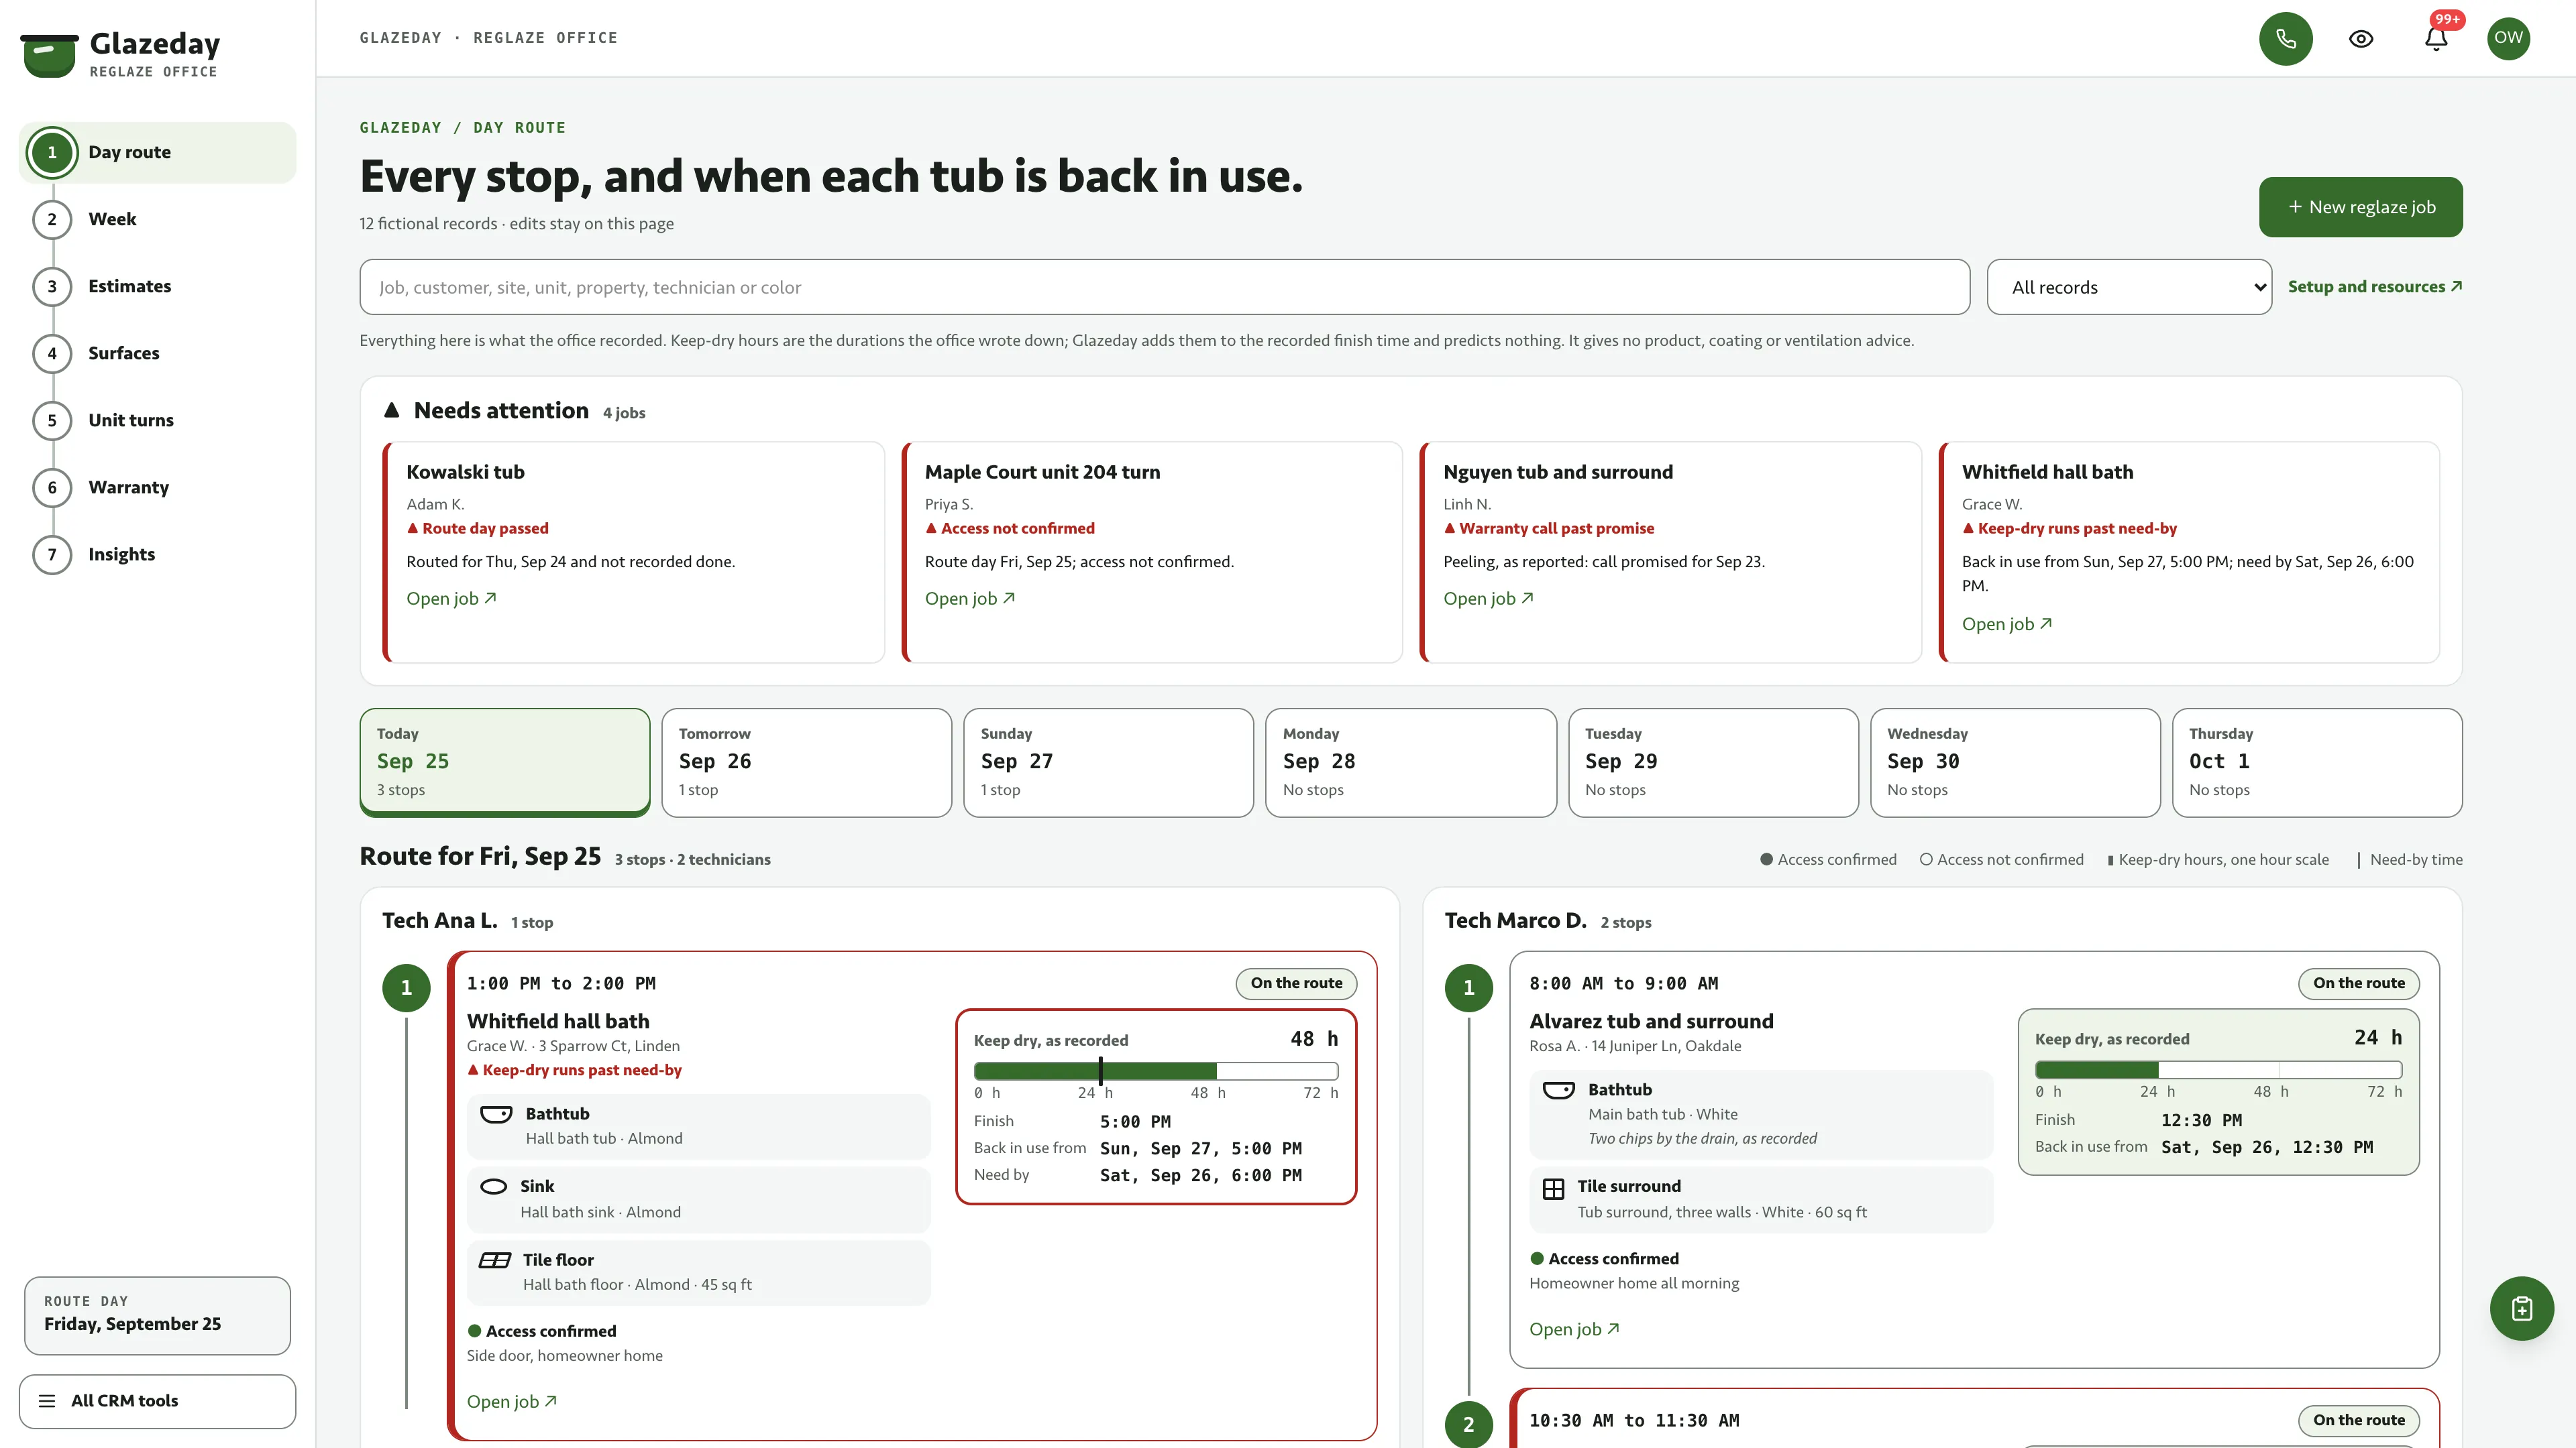Screen dimensions: 2576x1448
Task: Click the Needs attention warning triangle
Action: pos(391,410)
